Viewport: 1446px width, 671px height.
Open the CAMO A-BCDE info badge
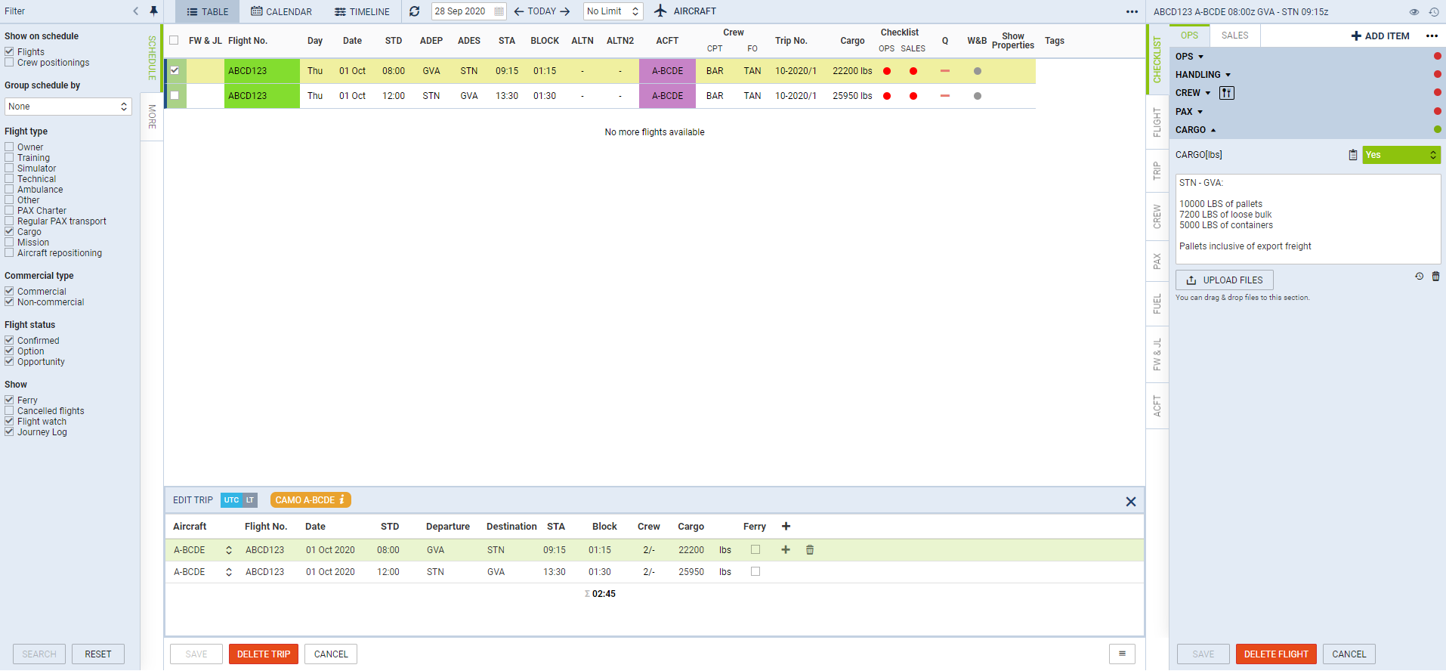point(311,500)
